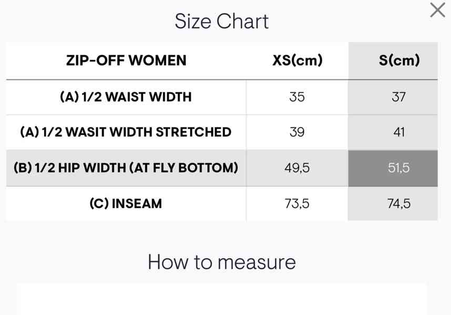Viewport: 451px width, 315px height.
Task: Close the Size Chart dialog
Action: 437,10
